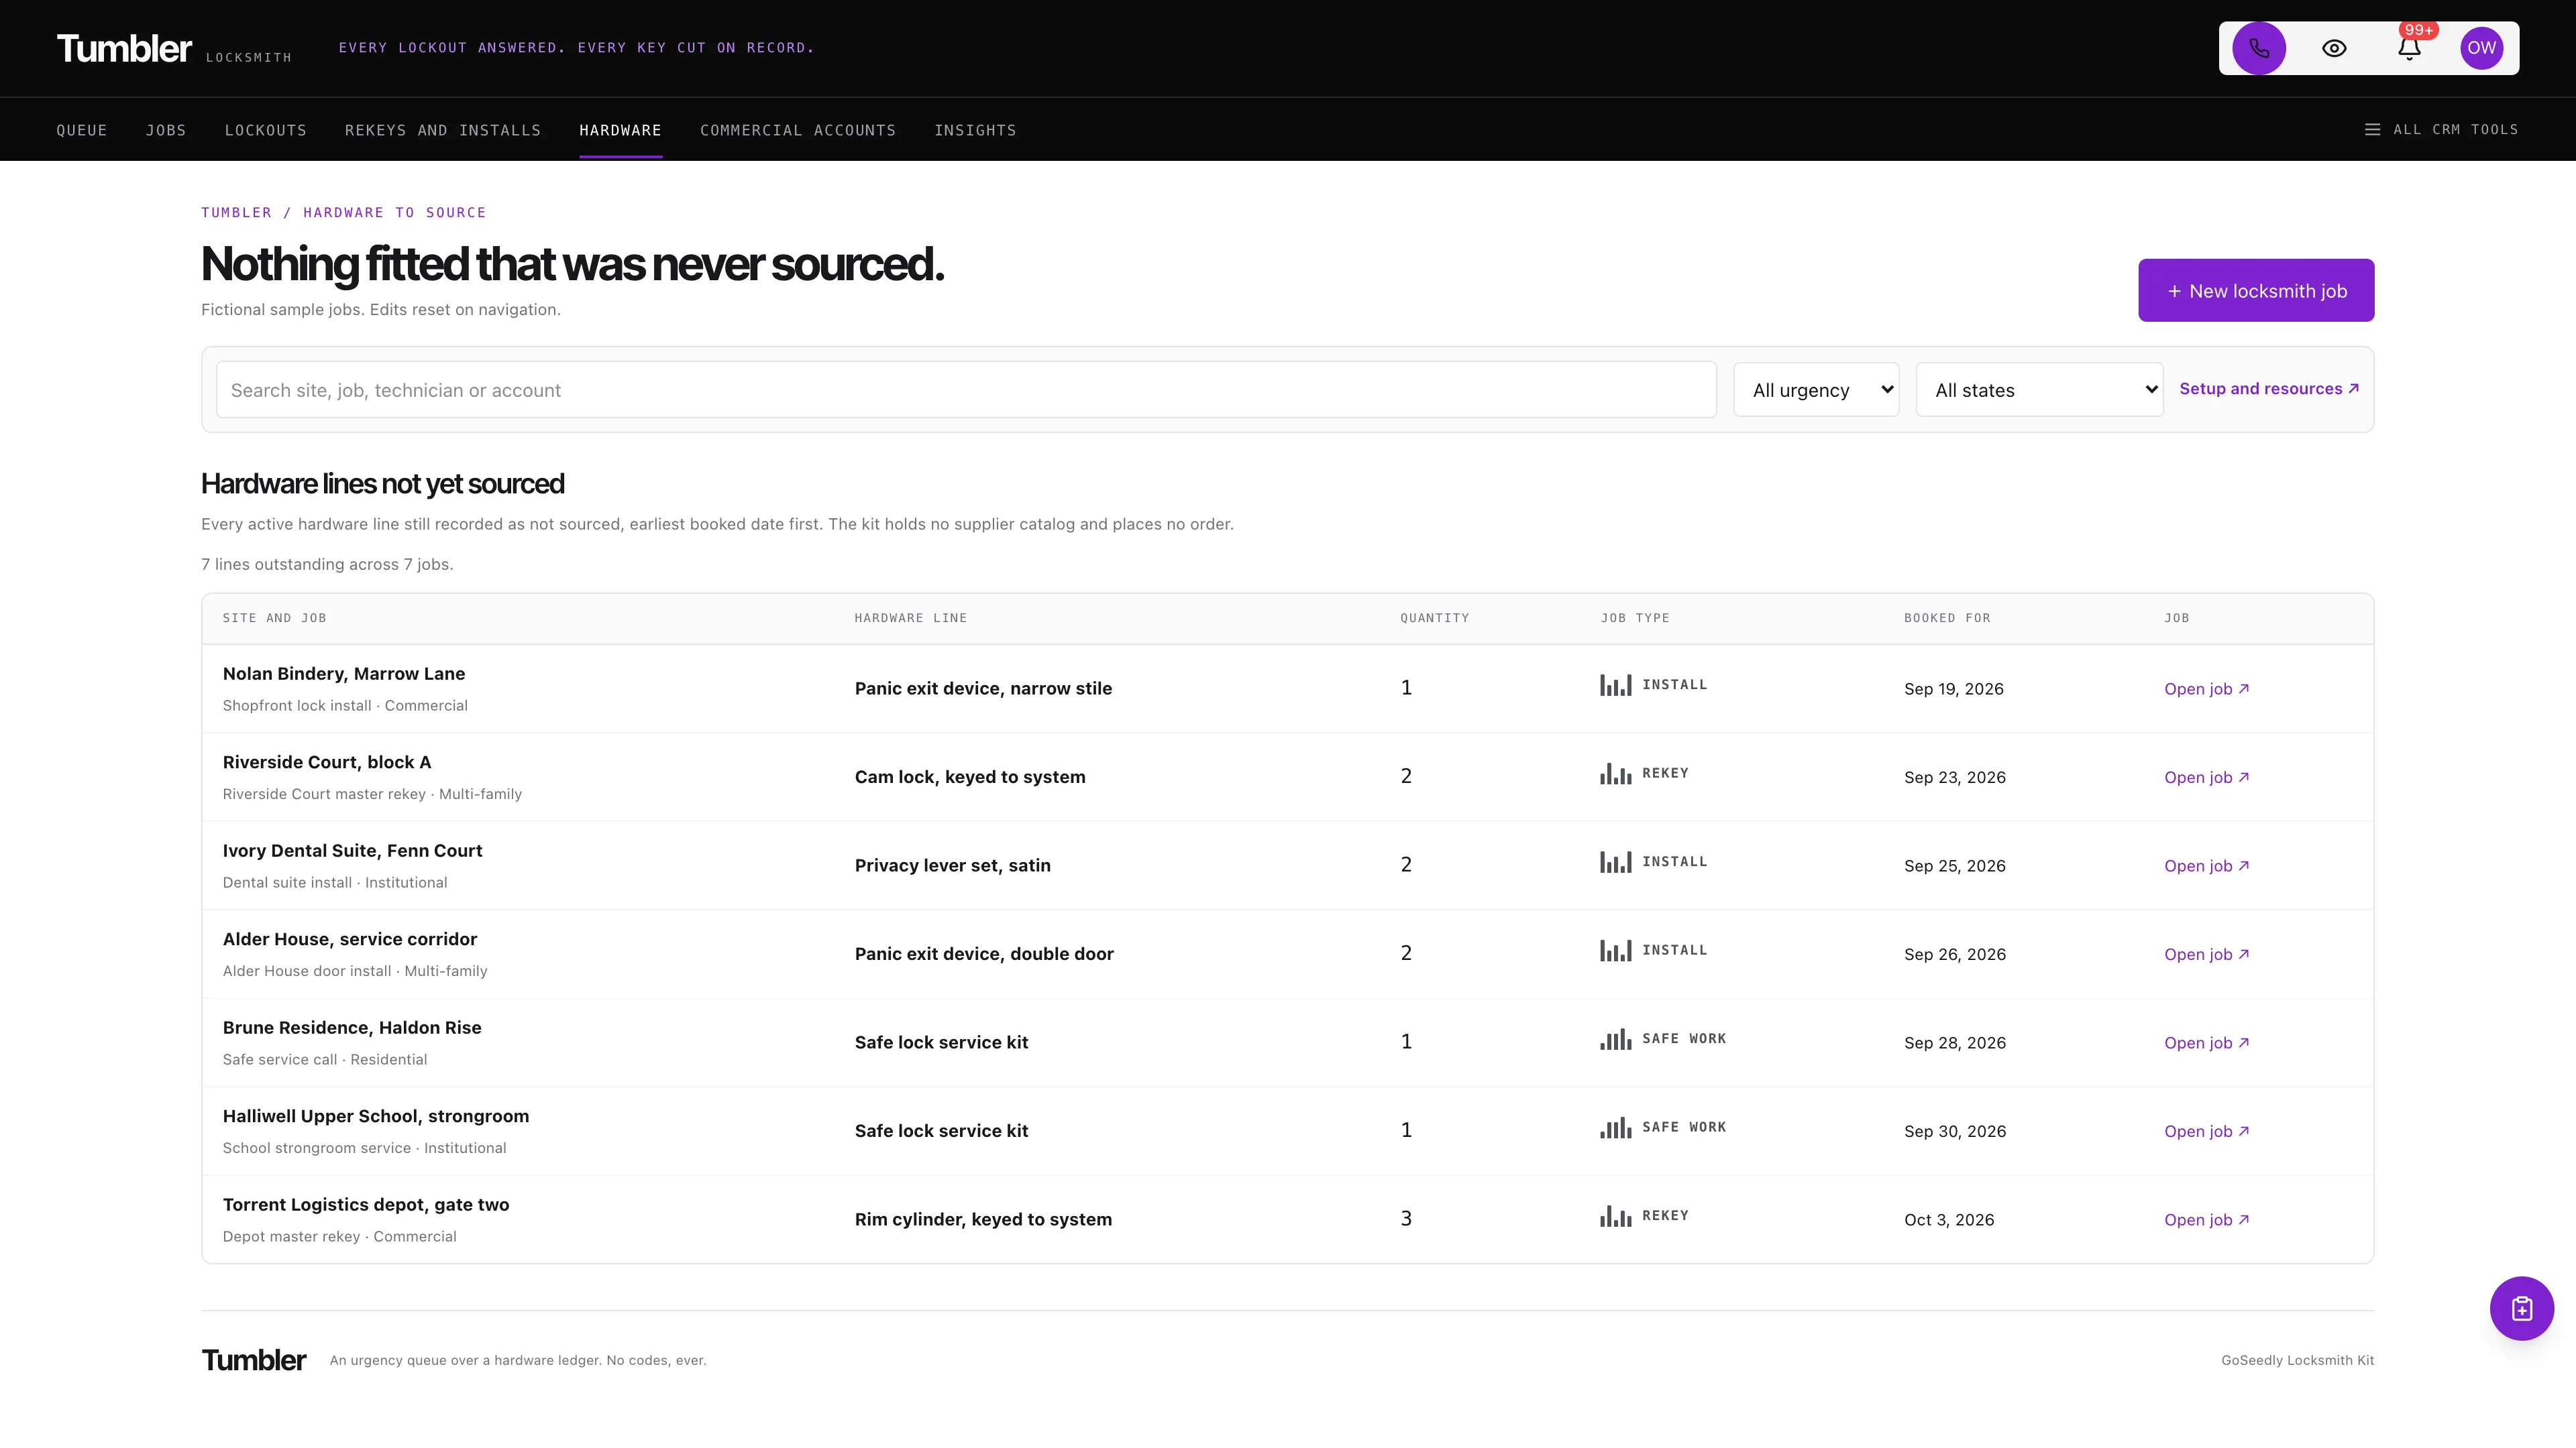Click the Rekey type icon for Torrent Logistics
The width and height of the screenshot is (2576, 1448).
click(x=1615, y=1216)
